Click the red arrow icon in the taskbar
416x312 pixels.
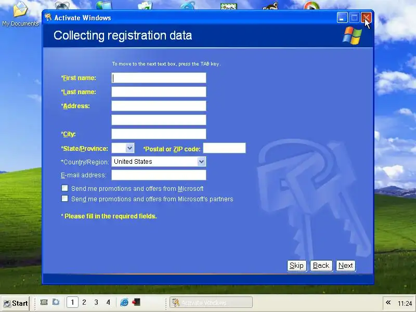pyautogui.click(x=136, y=302)
